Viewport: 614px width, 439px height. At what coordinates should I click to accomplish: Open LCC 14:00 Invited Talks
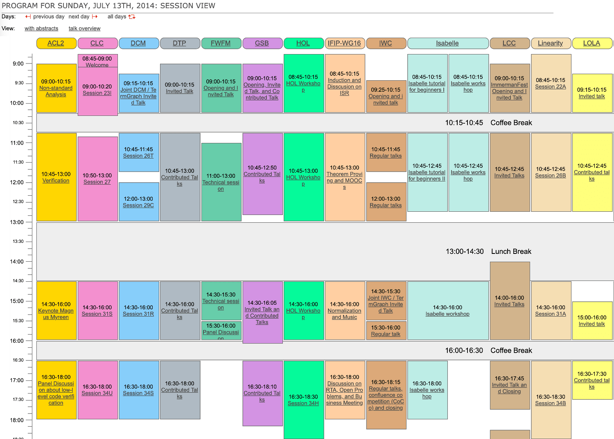(x=509, y=304)
